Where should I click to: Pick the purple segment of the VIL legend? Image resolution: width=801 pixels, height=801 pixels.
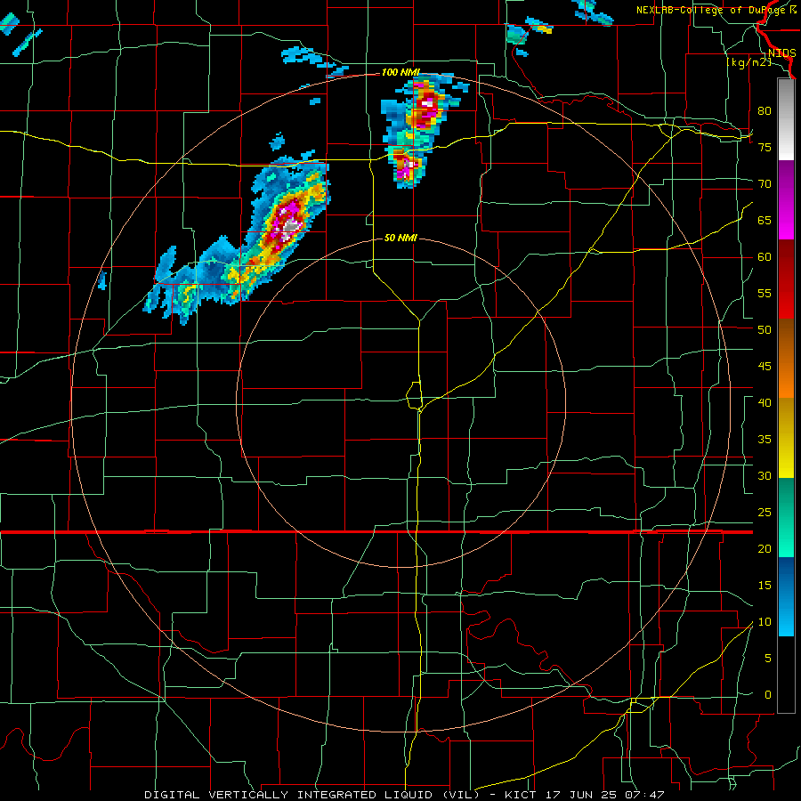tap(786, 180)
